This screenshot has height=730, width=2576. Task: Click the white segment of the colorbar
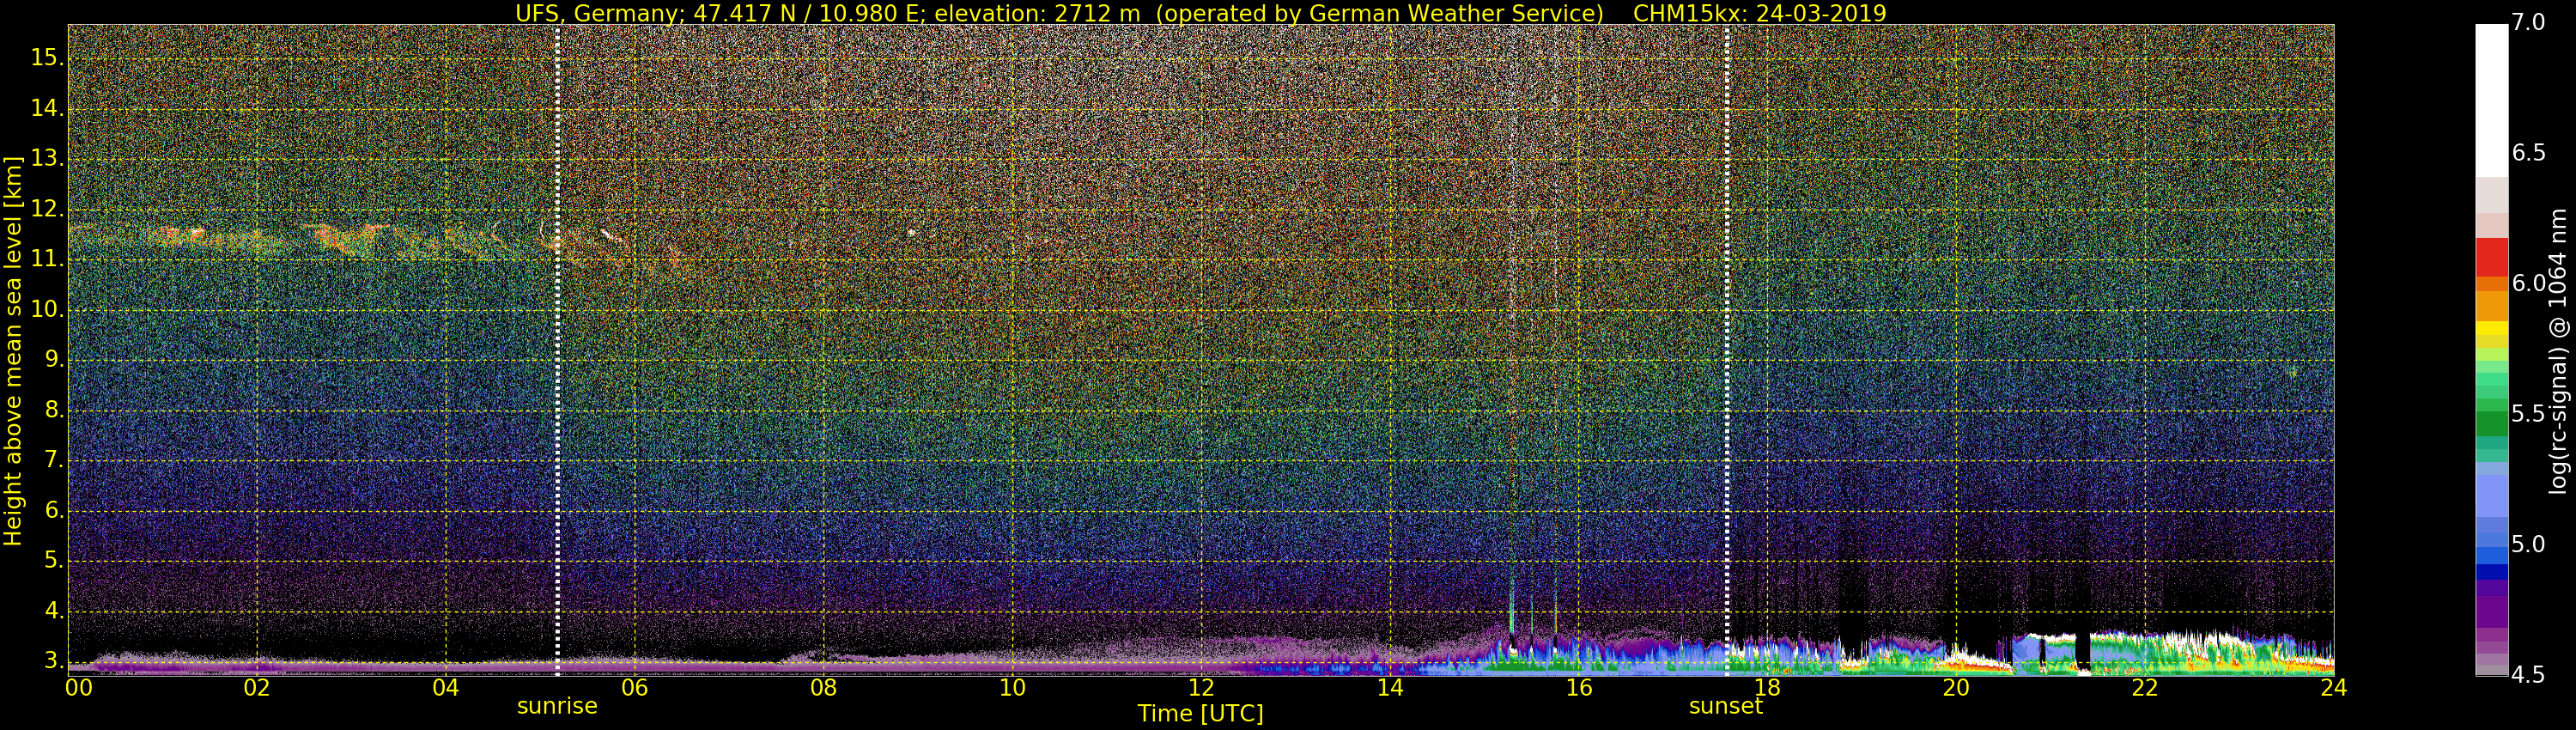pos(2491,100)
